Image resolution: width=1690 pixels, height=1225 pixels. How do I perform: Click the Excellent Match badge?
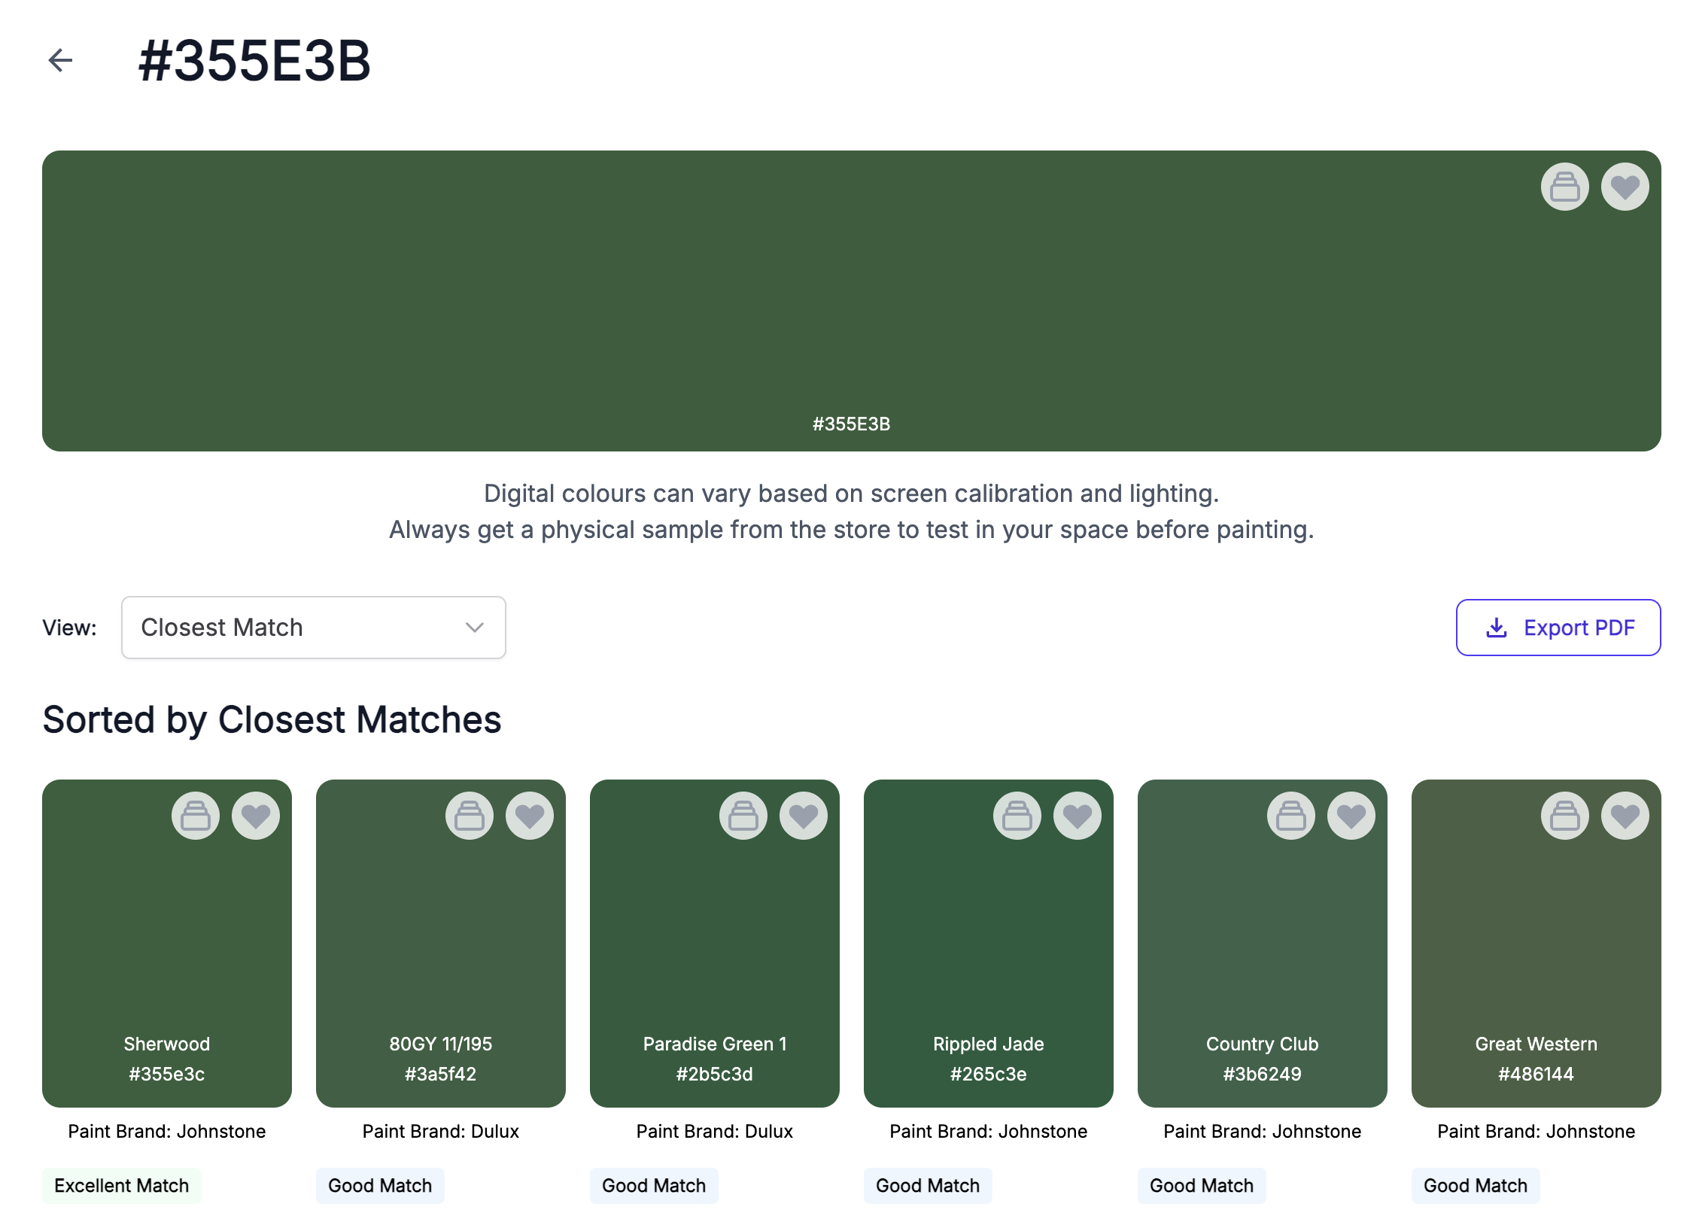(x=121, y=1185)
